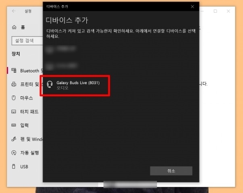Click the headset icon beside Galaxy Buds Live

click(50, 85)
